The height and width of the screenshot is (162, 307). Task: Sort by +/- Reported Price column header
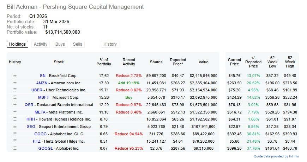point(253,62)
